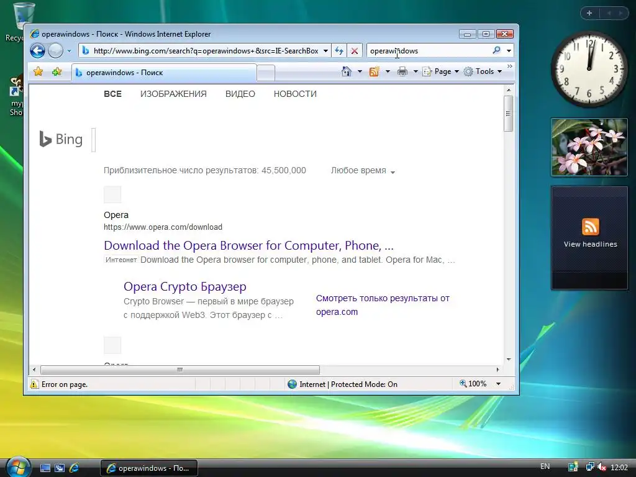Click vertical scrollbar down arrow

pyautogui.click(x=508, y=360)
